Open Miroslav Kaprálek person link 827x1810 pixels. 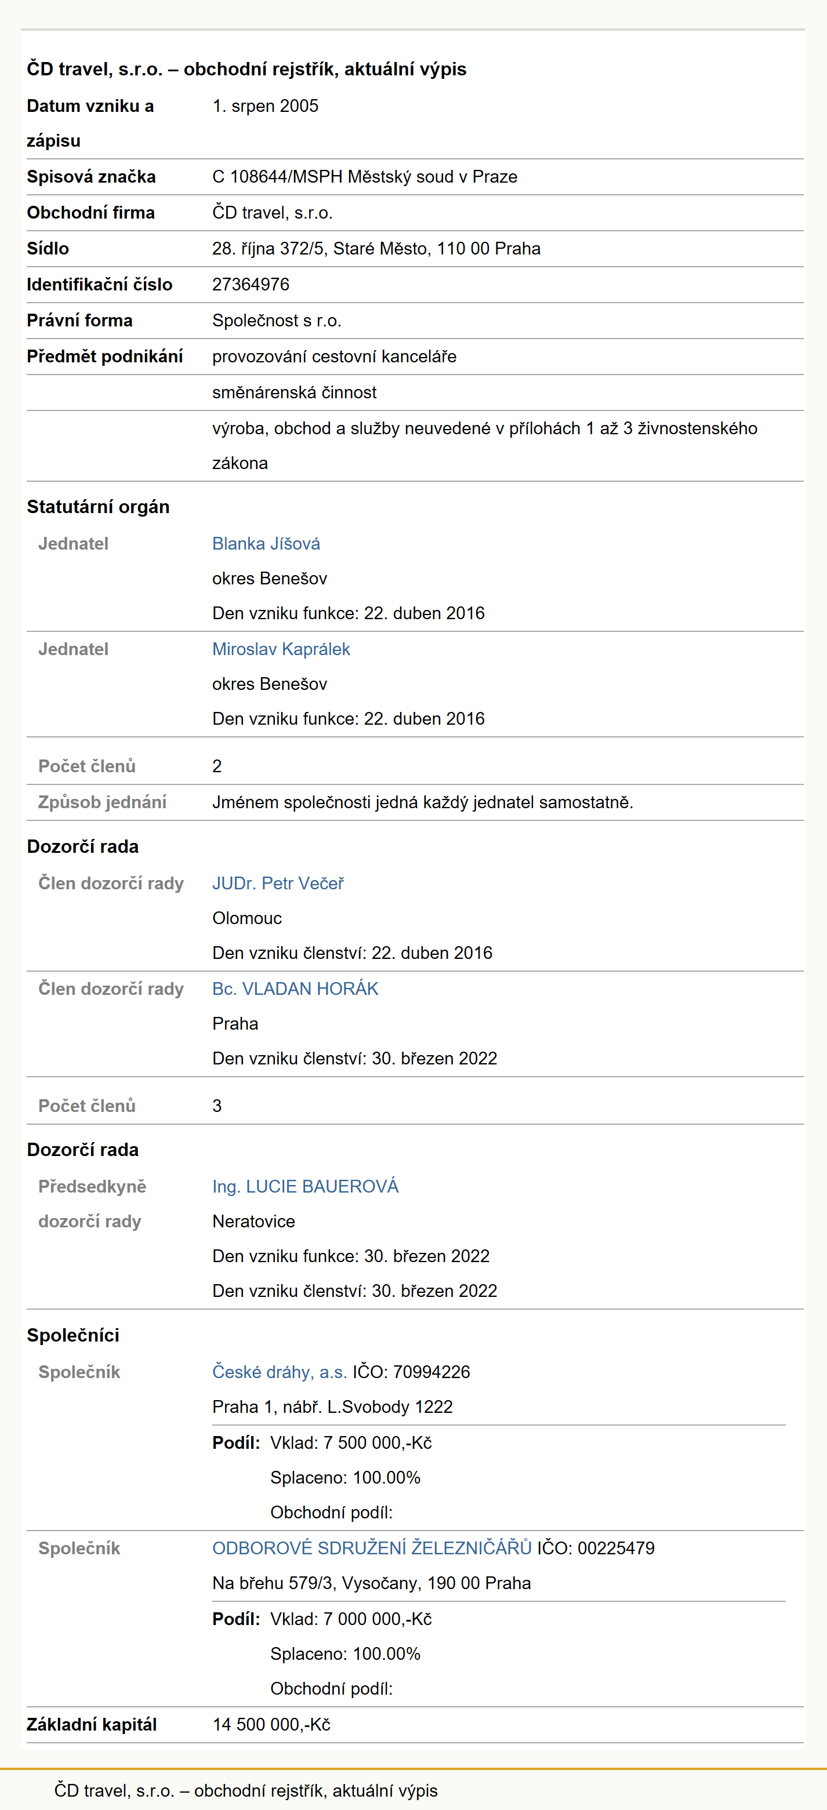coord(281,649)
